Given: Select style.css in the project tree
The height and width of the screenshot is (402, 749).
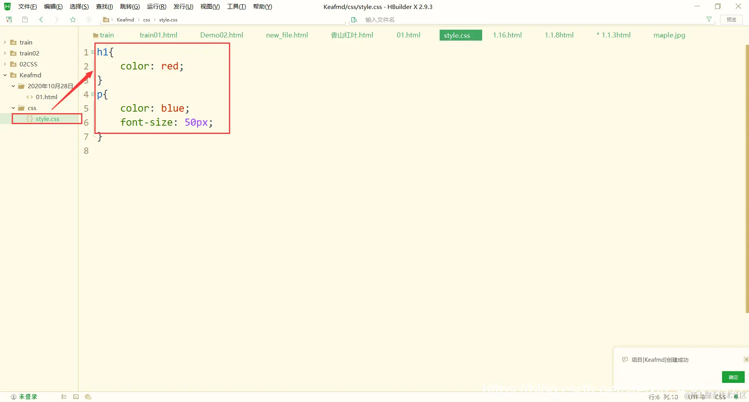Looking at the screenshot, I should tap(47, 119).
